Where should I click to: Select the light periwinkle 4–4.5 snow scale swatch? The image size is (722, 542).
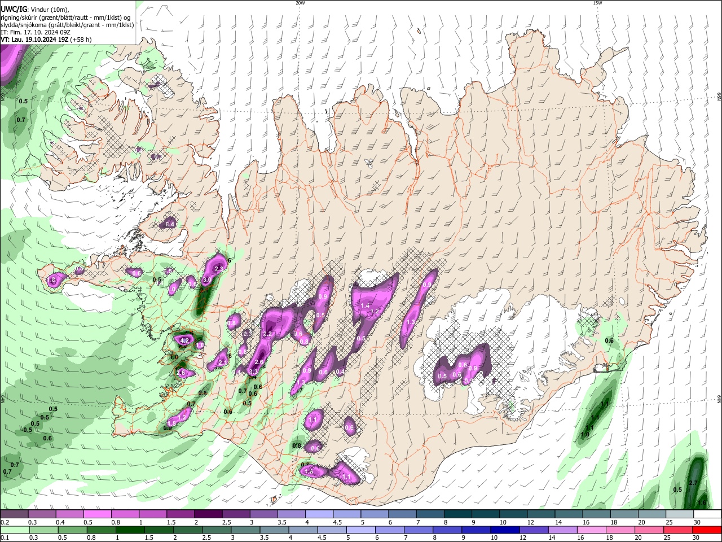click(x=319, y=514)
